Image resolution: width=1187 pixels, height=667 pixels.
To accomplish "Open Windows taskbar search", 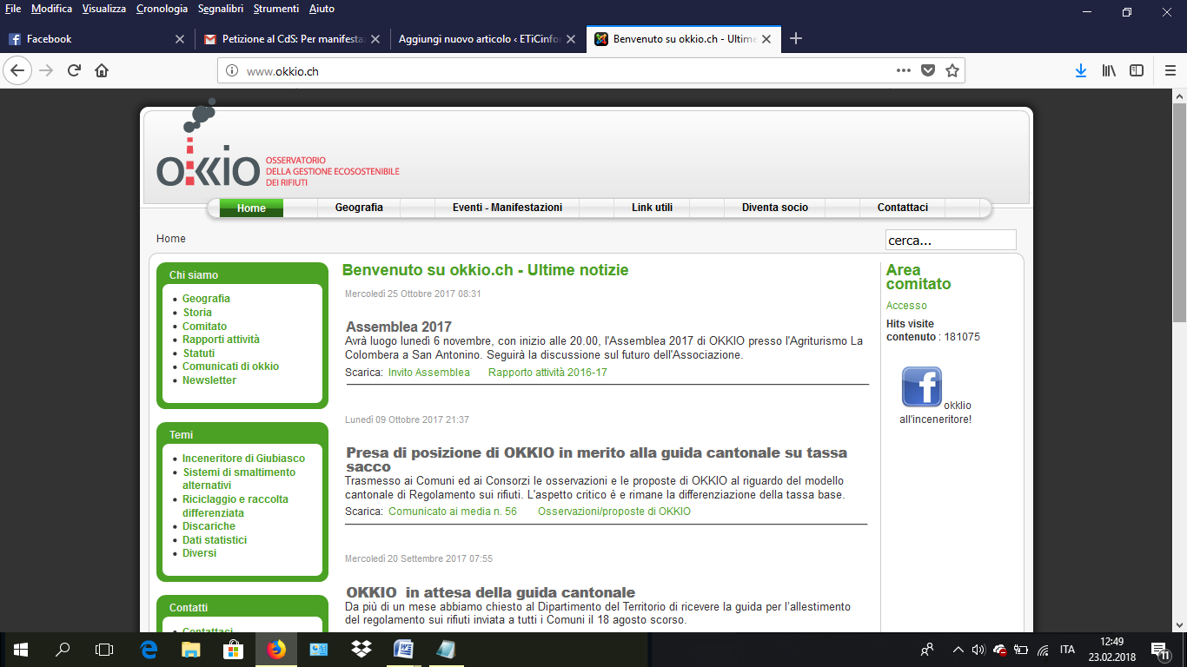I will pos(63,649).
